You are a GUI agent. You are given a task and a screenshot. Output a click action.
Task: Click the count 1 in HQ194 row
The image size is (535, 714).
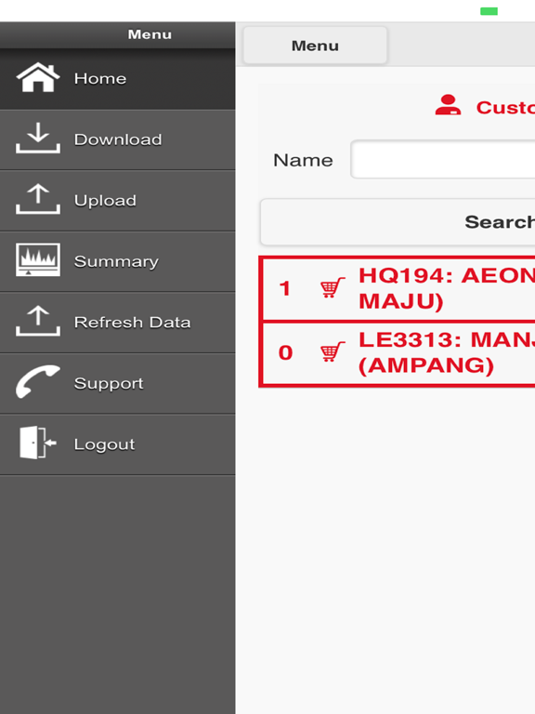(285, 288)
